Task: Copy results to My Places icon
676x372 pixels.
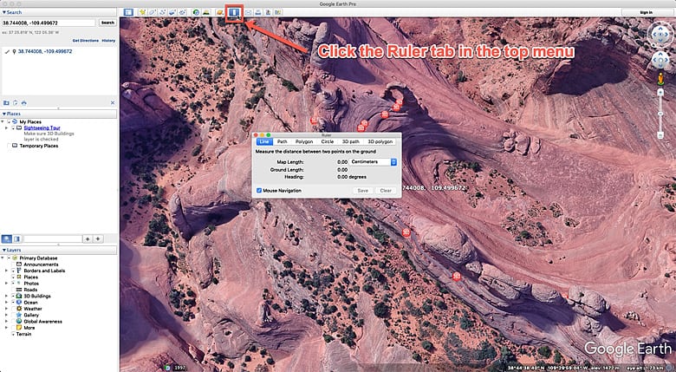Action: pyautogui.click(x=15, y=102)
